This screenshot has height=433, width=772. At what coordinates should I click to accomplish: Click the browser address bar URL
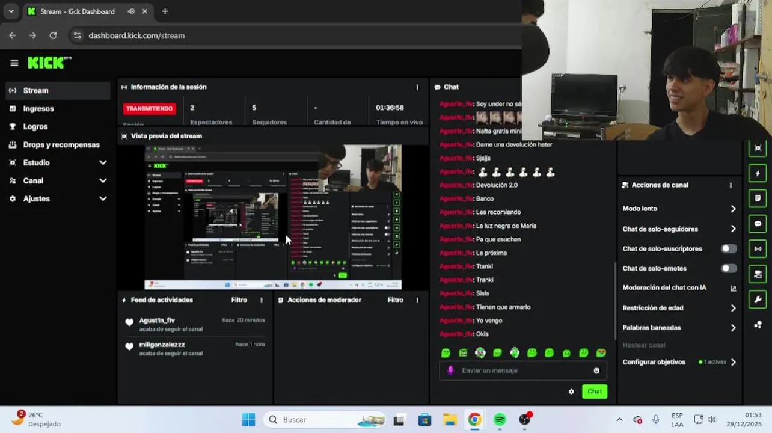tap(136, 35)
